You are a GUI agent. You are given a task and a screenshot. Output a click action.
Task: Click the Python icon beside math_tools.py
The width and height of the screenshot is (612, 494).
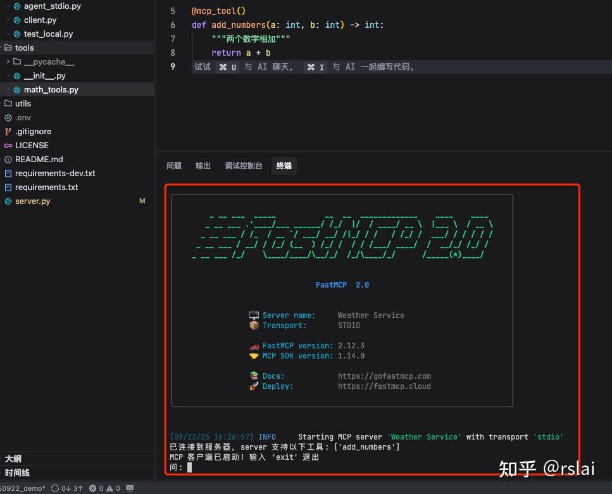click(x=17, y=90)
